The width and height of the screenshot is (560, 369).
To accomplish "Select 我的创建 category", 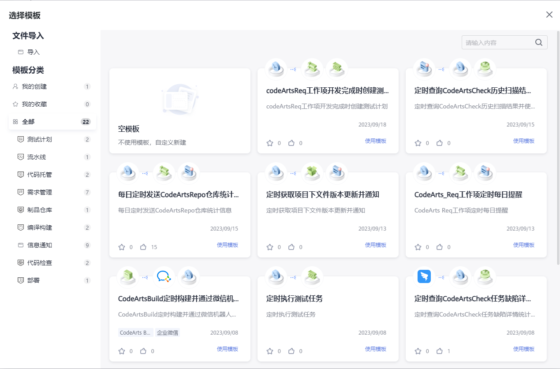I will (52, 86).
